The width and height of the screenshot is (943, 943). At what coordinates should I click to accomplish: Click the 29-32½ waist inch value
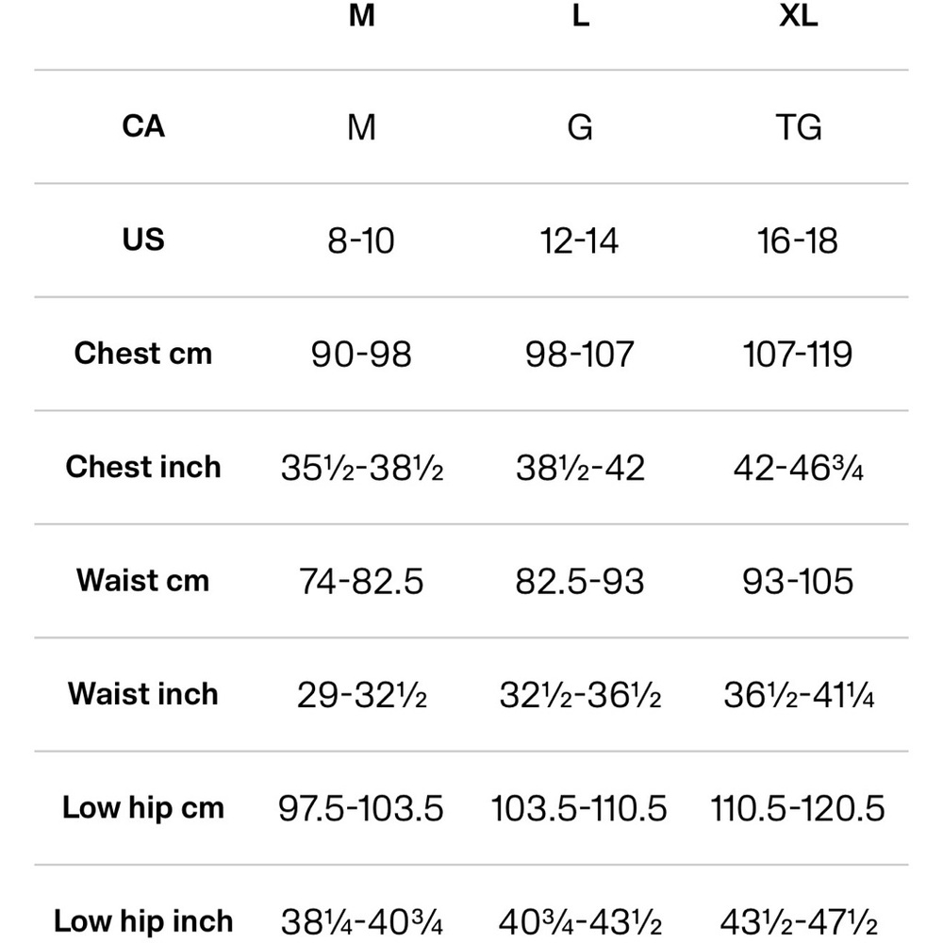point(361,695)
